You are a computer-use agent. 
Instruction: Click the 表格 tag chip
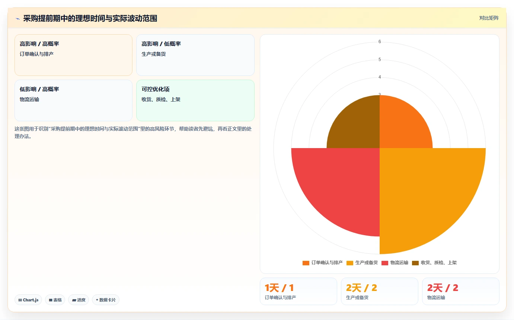55,300
